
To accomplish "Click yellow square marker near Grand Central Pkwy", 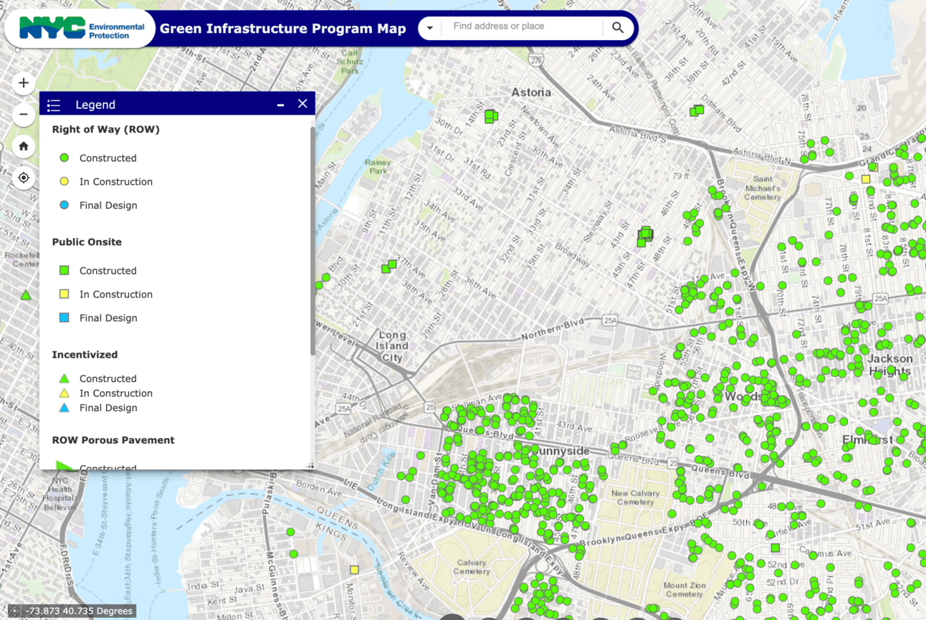I will [x=866, y=179].
